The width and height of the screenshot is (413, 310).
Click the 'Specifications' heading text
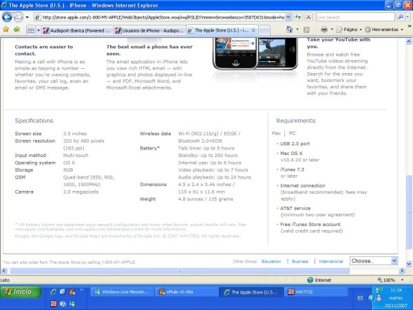(x=34, y=121)
